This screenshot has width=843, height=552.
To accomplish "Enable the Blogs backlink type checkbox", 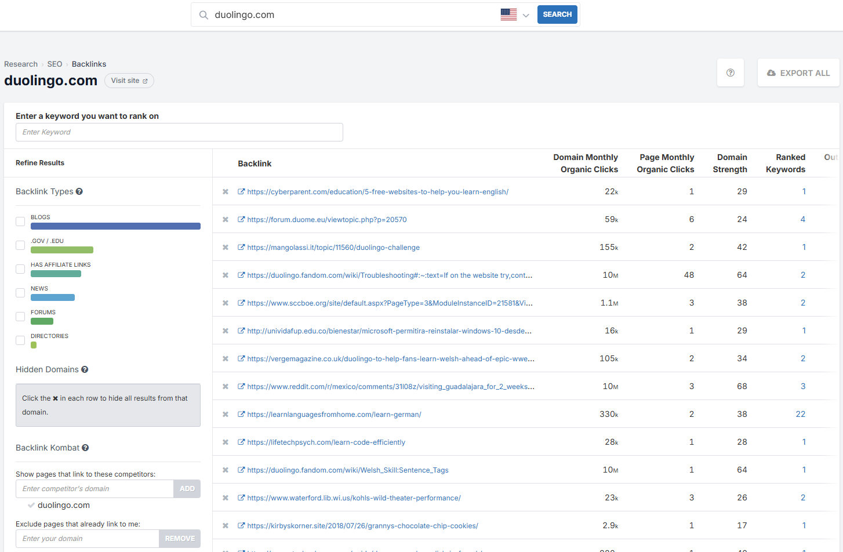I will click(20, 221).
